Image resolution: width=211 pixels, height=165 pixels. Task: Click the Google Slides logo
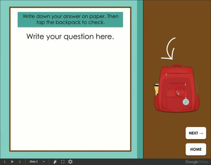(x=197, y=162)
